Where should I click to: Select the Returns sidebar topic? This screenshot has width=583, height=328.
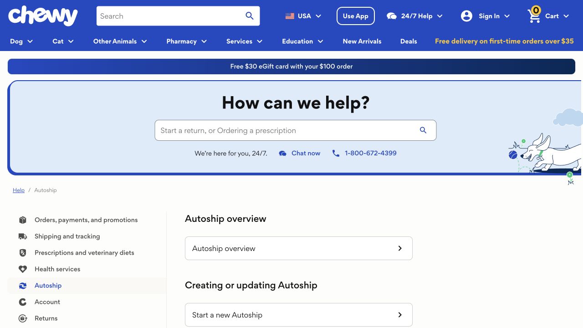tap(46, 318)
